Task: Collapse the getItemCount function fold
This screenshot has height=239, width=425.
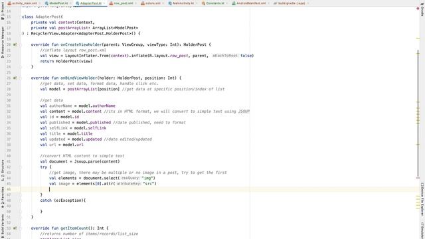Action: [x=21, y=228]
